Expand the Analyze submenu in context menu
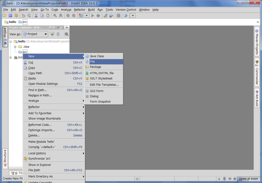This screenshot has width=262, height=183. click(x=54, y=101)
